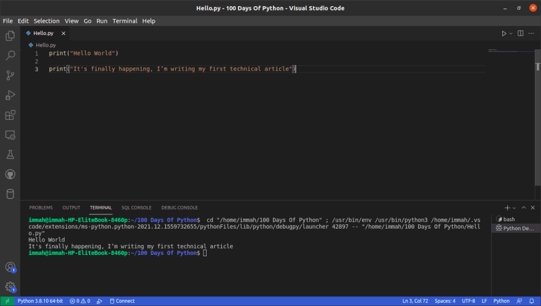
Task: Switch to the SQL CONSOLE tab
Action: point(136,208)
